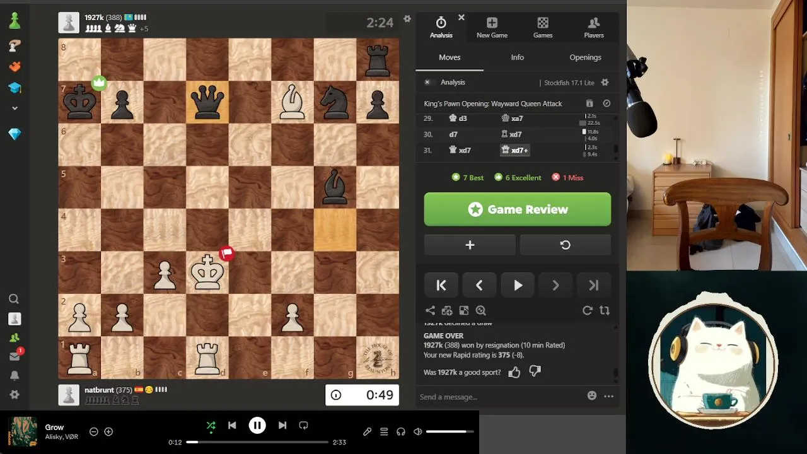Start the Game Review
The width and height of the screenshot is (807, 454).
pyautogui.click(x=517, y=209)
